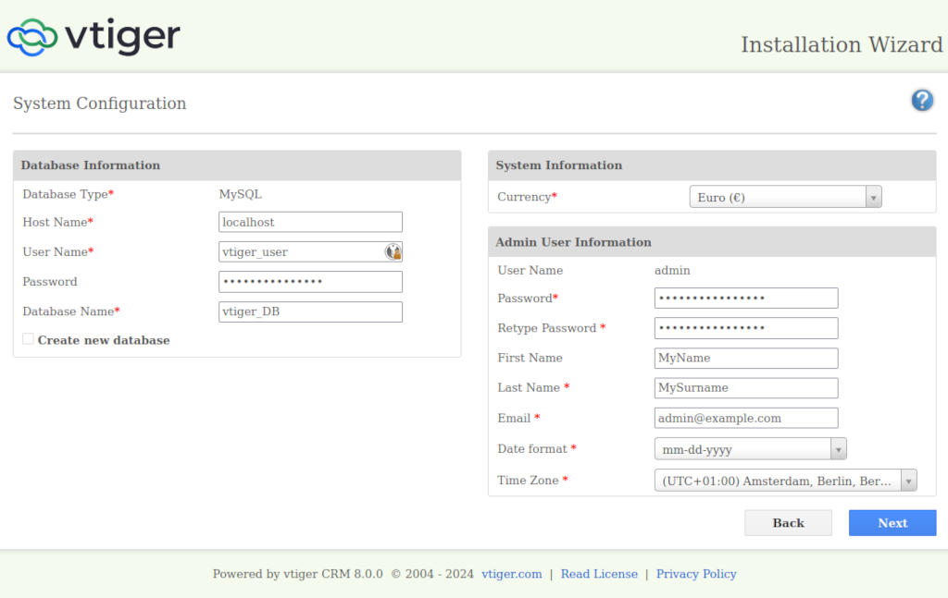The width and height of the screenshot is (948, 598).
Task: Open the Currency dropdown showing Euro
Action: [x=785, y=197]
